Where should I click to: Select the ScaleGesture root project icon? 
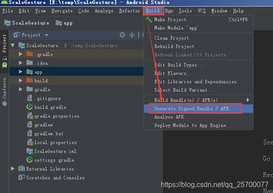(22, 45)
